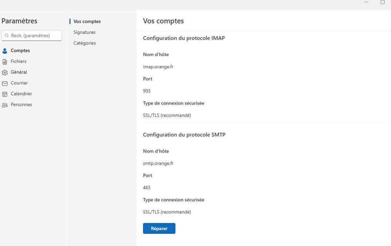Click the SMTP host name smtp.orange.fr

(x=158, y=163)
